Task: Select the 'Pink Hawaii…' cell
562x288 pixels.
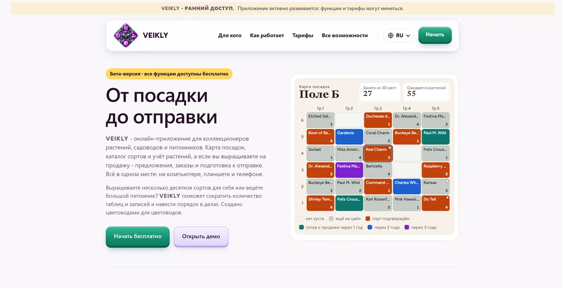Action: (x=407, y=203)
